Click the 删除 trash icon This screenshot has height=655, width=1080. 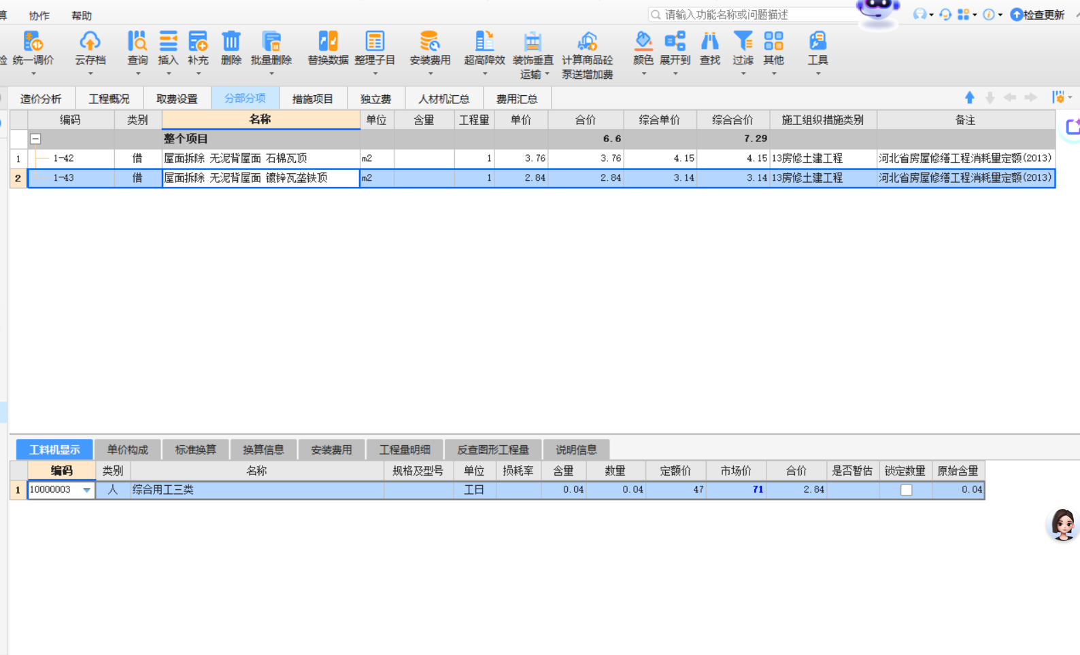coord(231,41)
